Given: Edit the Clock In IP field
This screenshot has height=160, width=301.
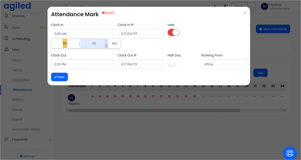Looking at the screenshot, I should pyautogui.click(x=140, y=34).
